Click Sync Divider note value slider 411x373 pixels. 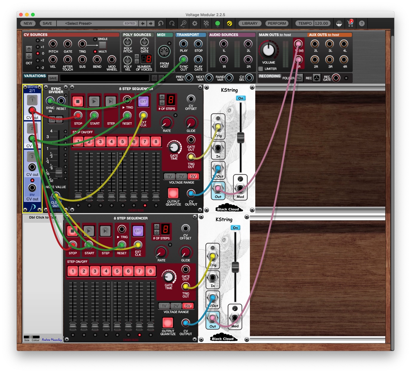[59, 172]
